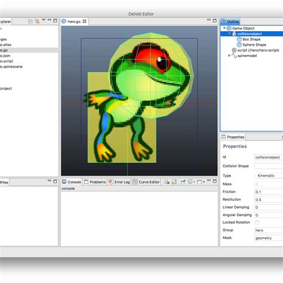283x283 pixels.
Task: Switch to the Outline tab
Action: 230,21
